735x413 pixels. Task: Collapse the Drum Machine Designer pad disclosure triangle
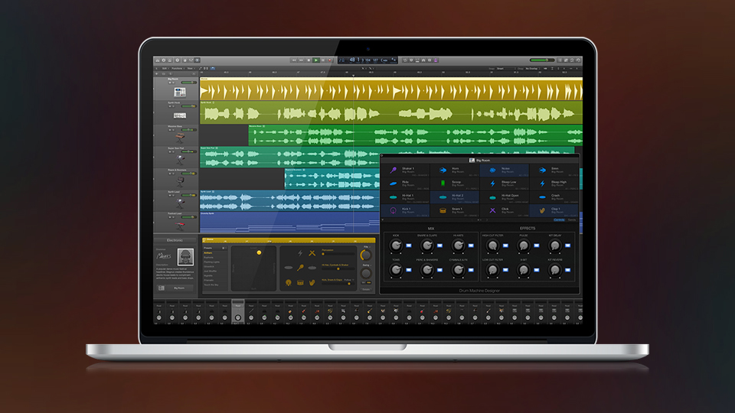383,220
